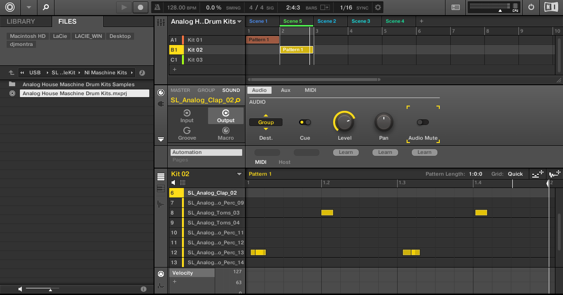563x295 pixels.
Task: Go up one folder with the arrow icon
Action: pos(11,72)
